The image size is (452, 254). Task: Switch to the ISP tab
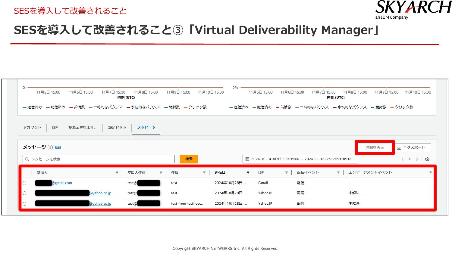click(x=55, y=128)
